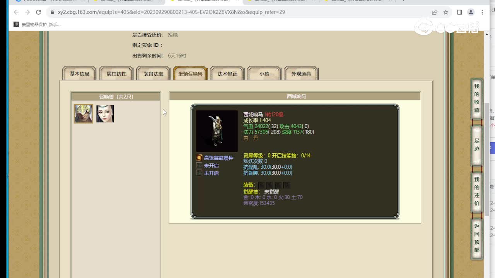Click the 召唤兽（共2只）panel header

(116, 97)
